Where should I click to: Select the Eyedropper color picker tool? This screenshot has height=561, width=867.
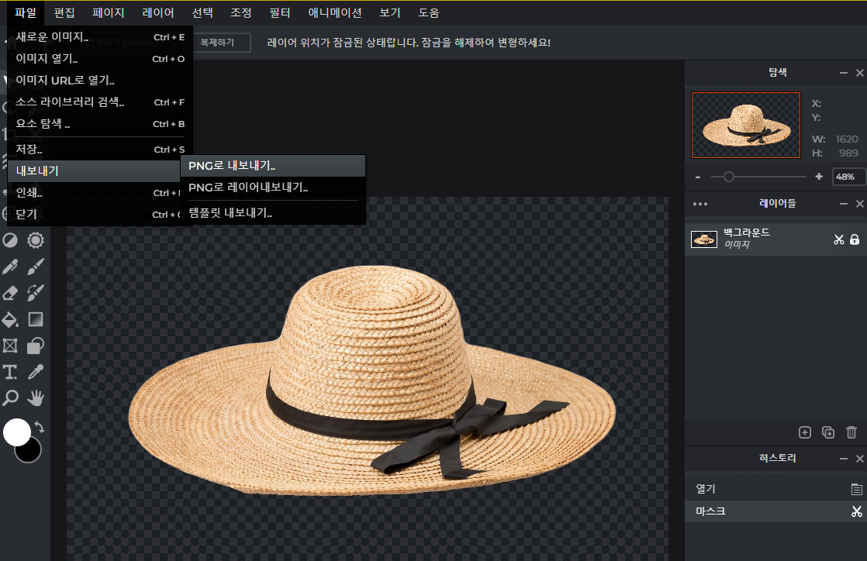(x=36, y=372)
